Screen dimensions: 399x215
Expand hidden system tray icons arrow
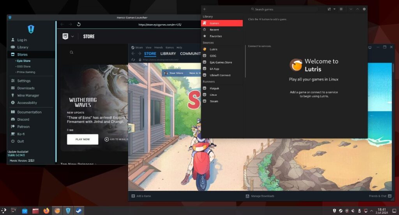click(372, 211)
